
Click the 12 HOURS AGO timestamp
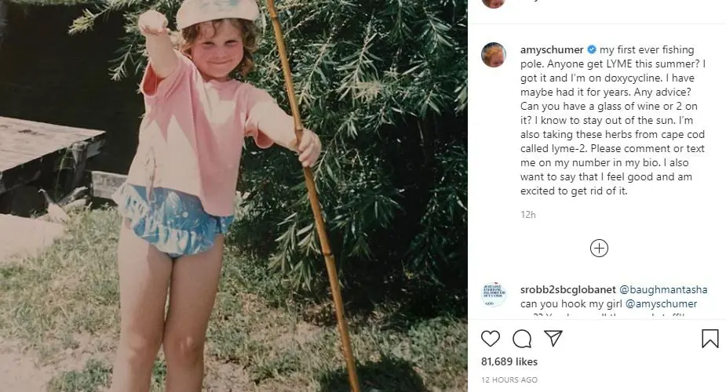pos(509,380)
